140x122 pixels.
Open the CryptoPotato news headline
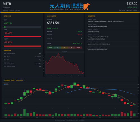(93, 32)
